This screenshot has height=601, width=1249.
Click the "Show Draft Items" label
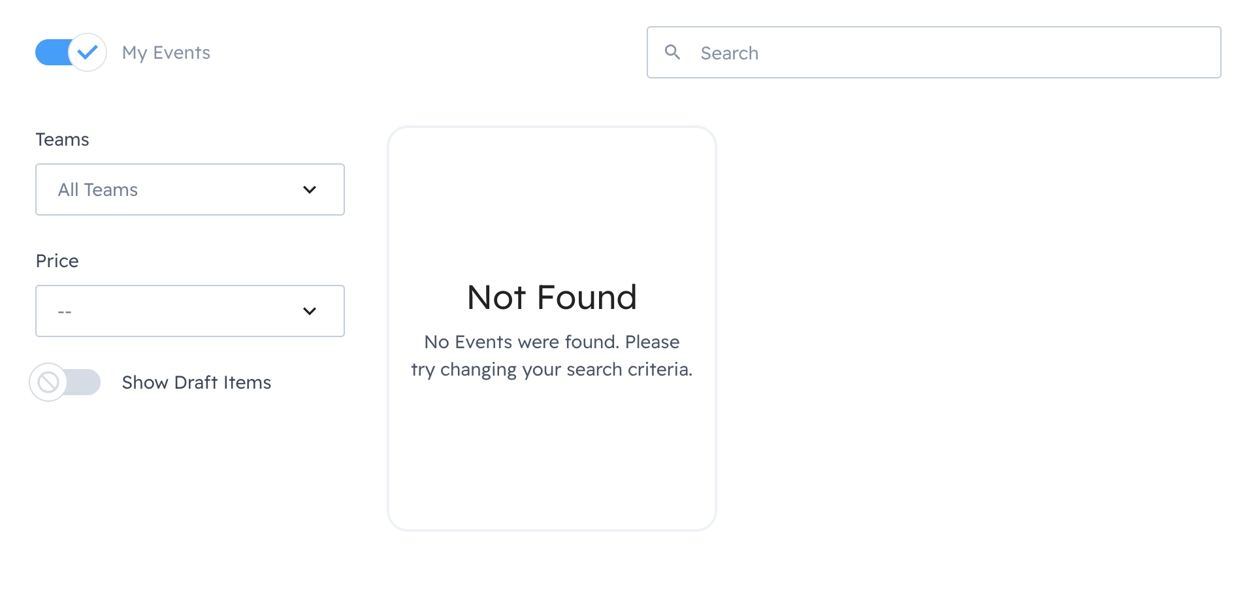(196, 382)
